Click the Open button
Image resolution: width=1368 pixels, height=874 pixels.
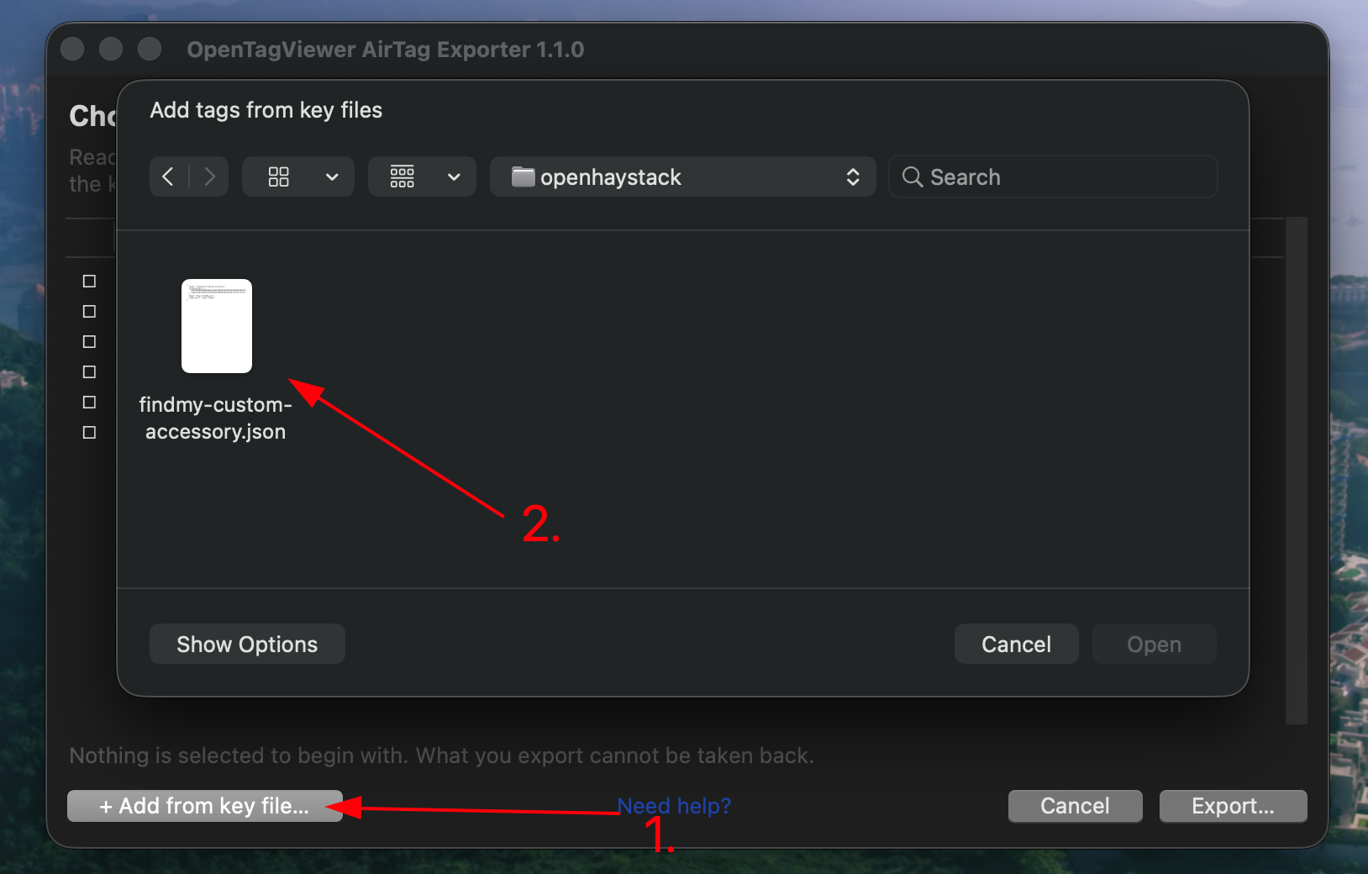[x=1154, y=644]
